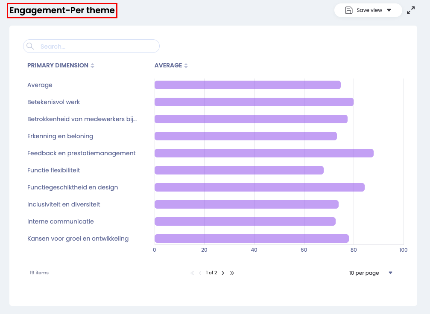
Task: Sort by Primary Dimension arrows
Action: (x=93, y=66)
